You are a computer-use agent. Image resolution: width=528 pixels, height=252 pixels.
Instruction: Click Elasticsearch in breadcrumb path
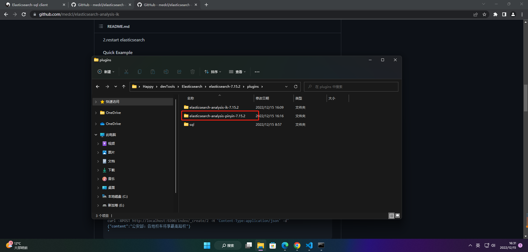pos(192,87)
